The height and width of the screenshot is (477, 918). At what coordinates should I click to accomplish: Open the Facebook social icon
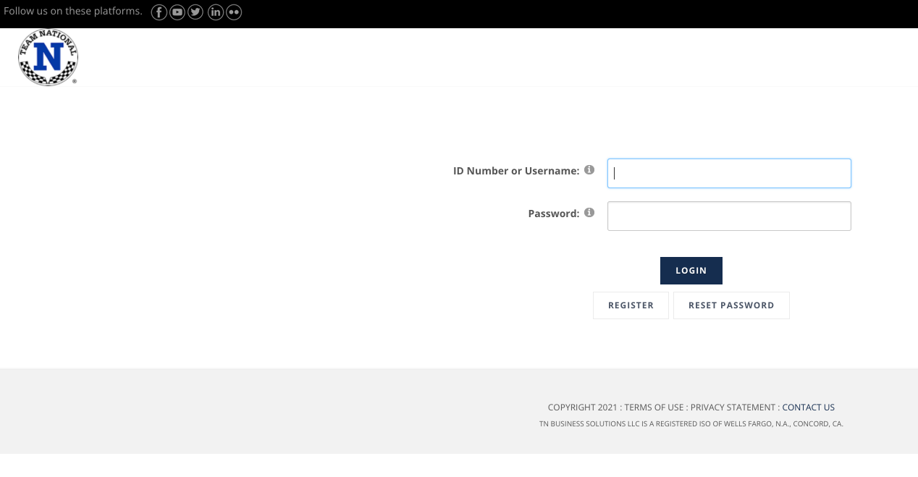(159, 12)
